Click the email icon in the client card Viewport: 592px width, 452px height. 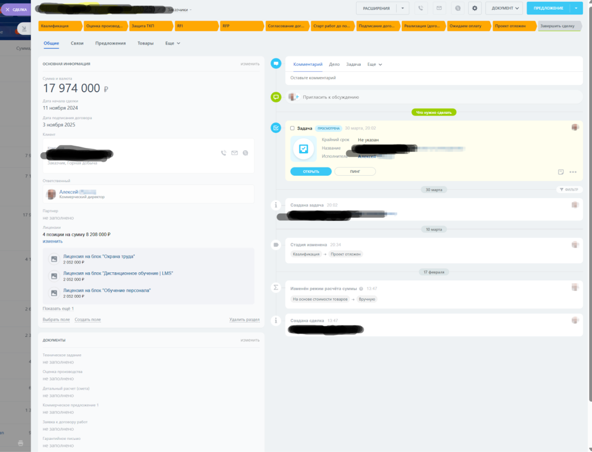234,153
